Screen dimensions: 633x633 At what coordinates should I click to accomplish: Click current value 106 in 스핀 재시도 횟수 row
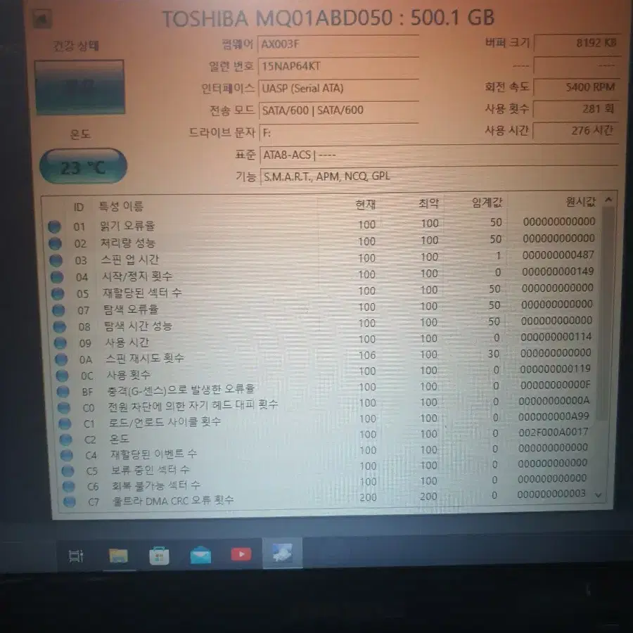coord(367,355)
